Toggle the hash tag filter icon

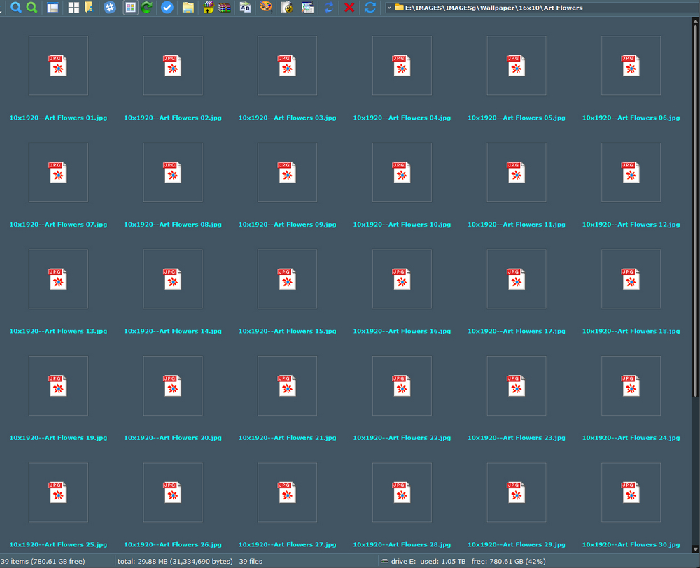pos(111,8)
